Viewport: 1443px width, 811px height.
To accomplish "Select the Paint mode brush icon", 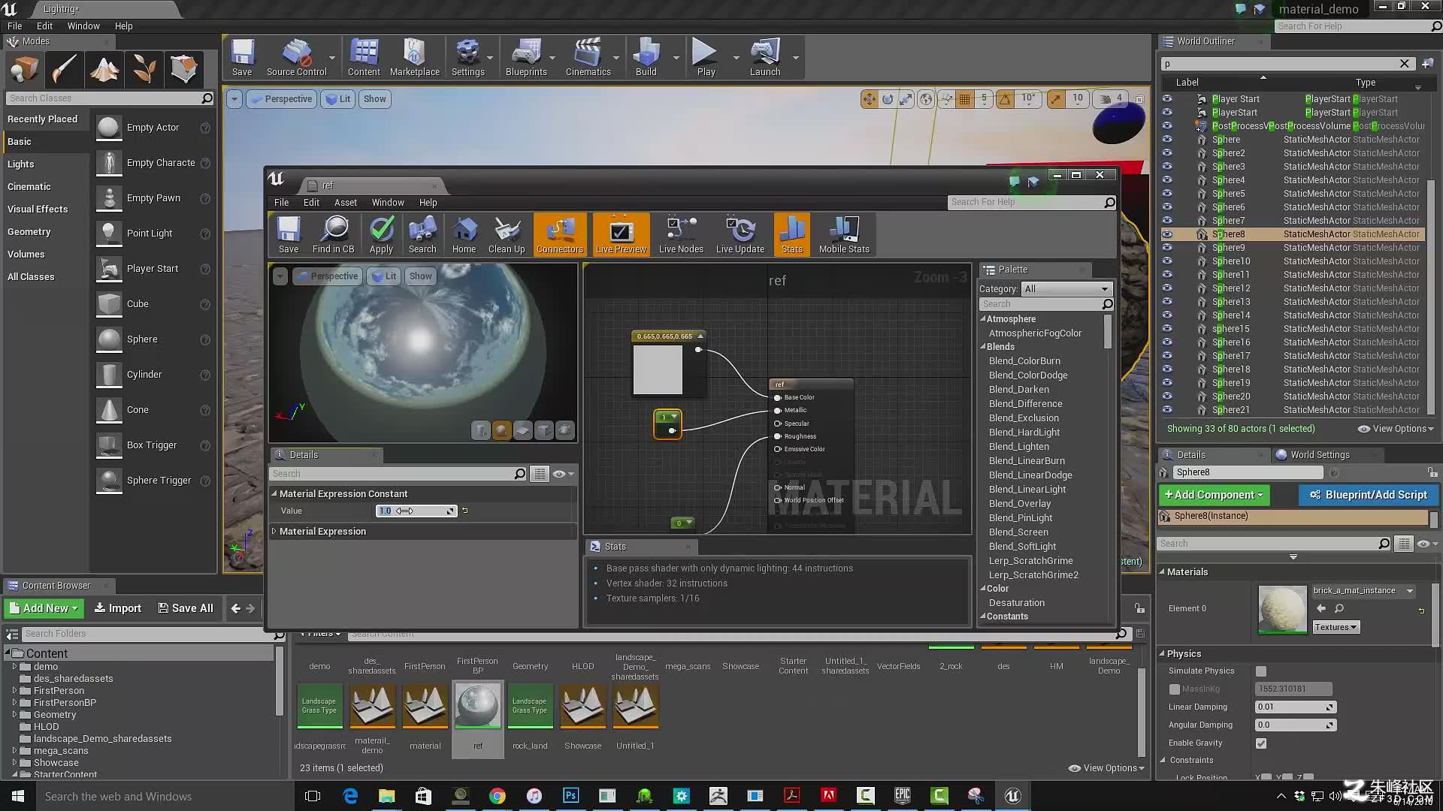I will pos(64,69).
